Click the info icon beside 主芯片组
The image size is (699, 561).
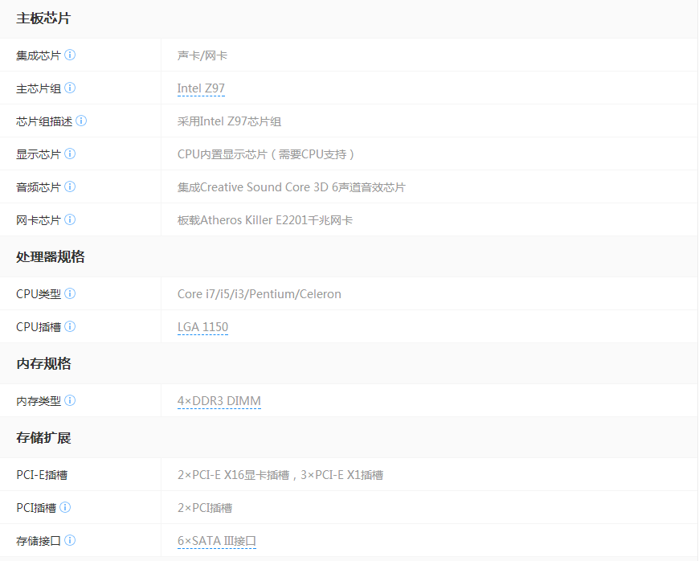tap(70, 88)
